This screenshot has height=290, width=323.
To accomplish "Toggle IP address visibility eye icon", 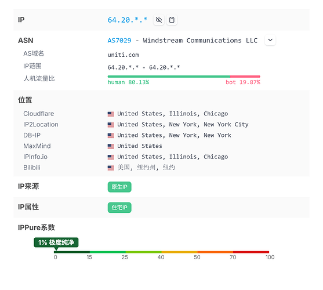I will (x=159, y=20).
